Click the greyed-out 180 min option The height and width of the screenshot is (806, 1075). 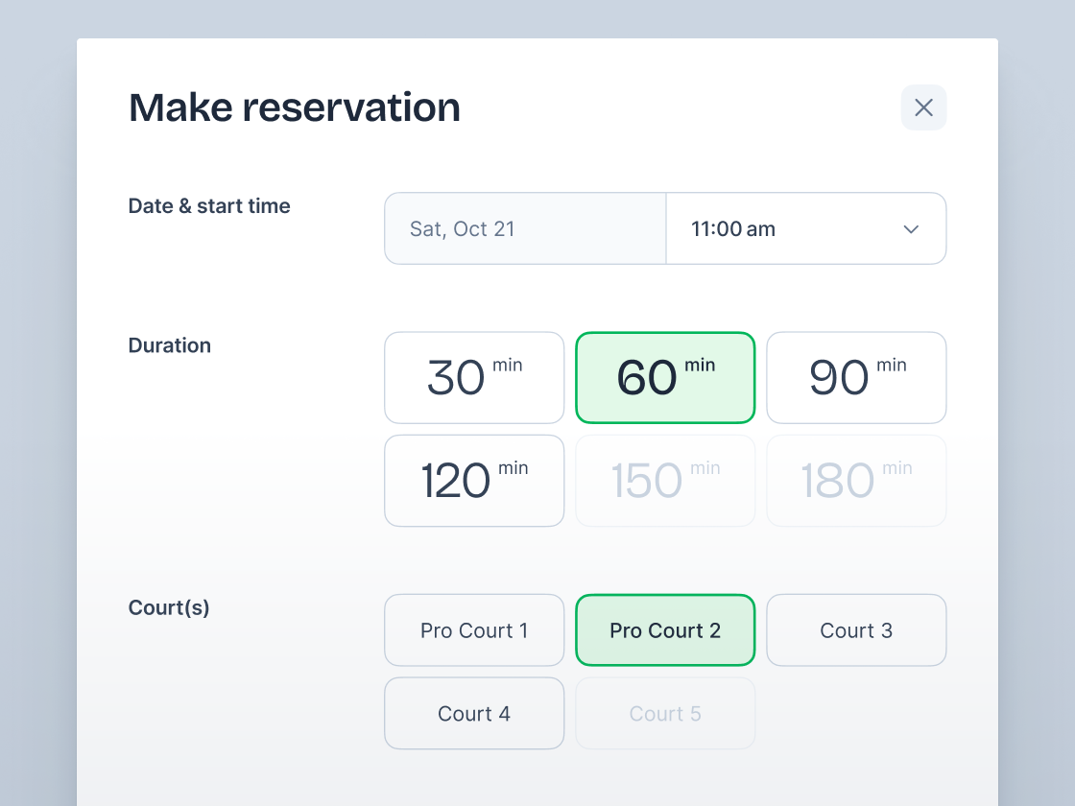(x=856, y=481)
